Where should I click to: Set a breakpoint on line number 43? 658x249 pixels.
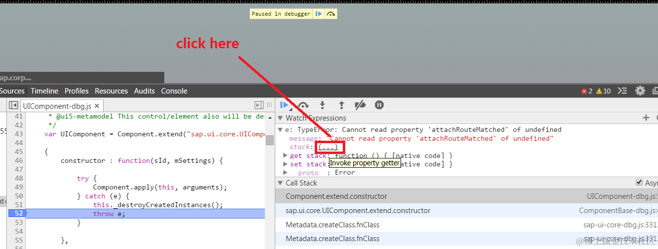coord(19,134)
